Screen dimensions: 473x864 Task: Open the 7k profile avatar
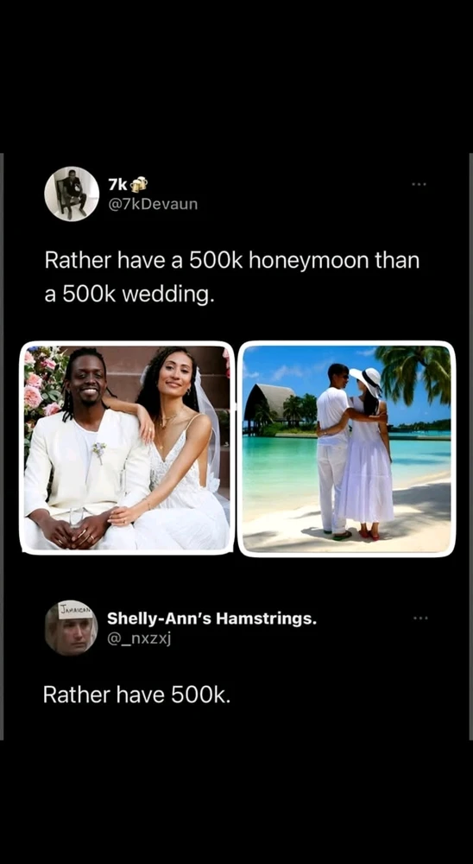72,194
